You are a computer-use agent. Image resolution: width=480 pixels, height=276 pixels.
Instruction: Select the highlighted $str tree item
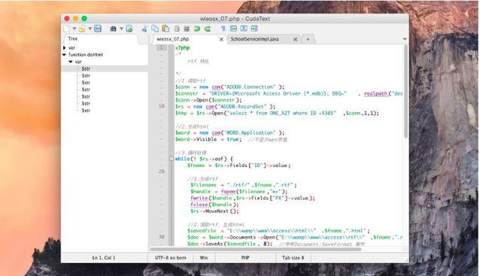[86, 69]
